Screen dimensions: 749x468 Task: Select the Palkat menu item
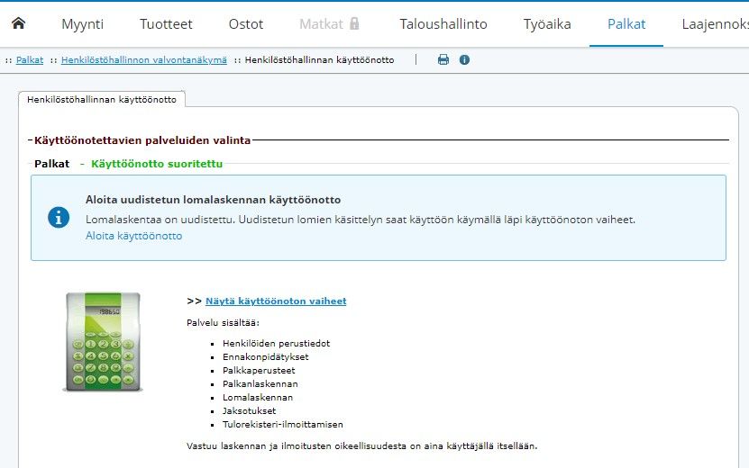[x=626, y=24]
